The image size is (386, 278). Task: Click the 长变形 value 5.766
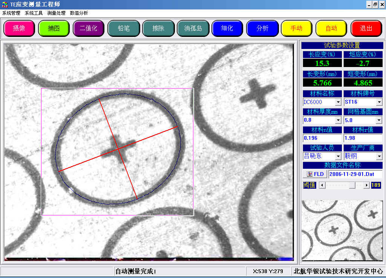point(322,83)
